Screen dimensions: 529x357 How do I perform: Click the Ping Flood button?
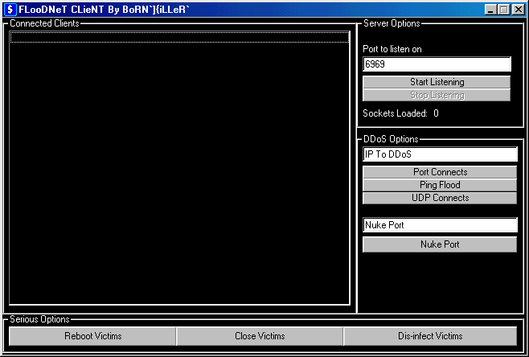point(440,185)
